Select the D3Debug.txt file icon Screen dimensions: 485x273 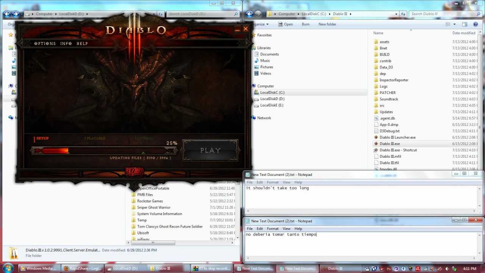click(x=376, y=131)
